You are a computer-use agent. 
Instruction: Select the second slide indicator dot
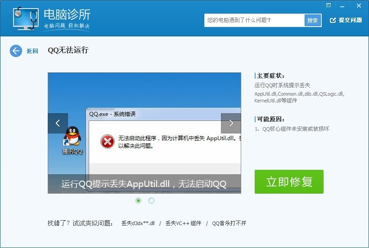(x=151, y=200)
